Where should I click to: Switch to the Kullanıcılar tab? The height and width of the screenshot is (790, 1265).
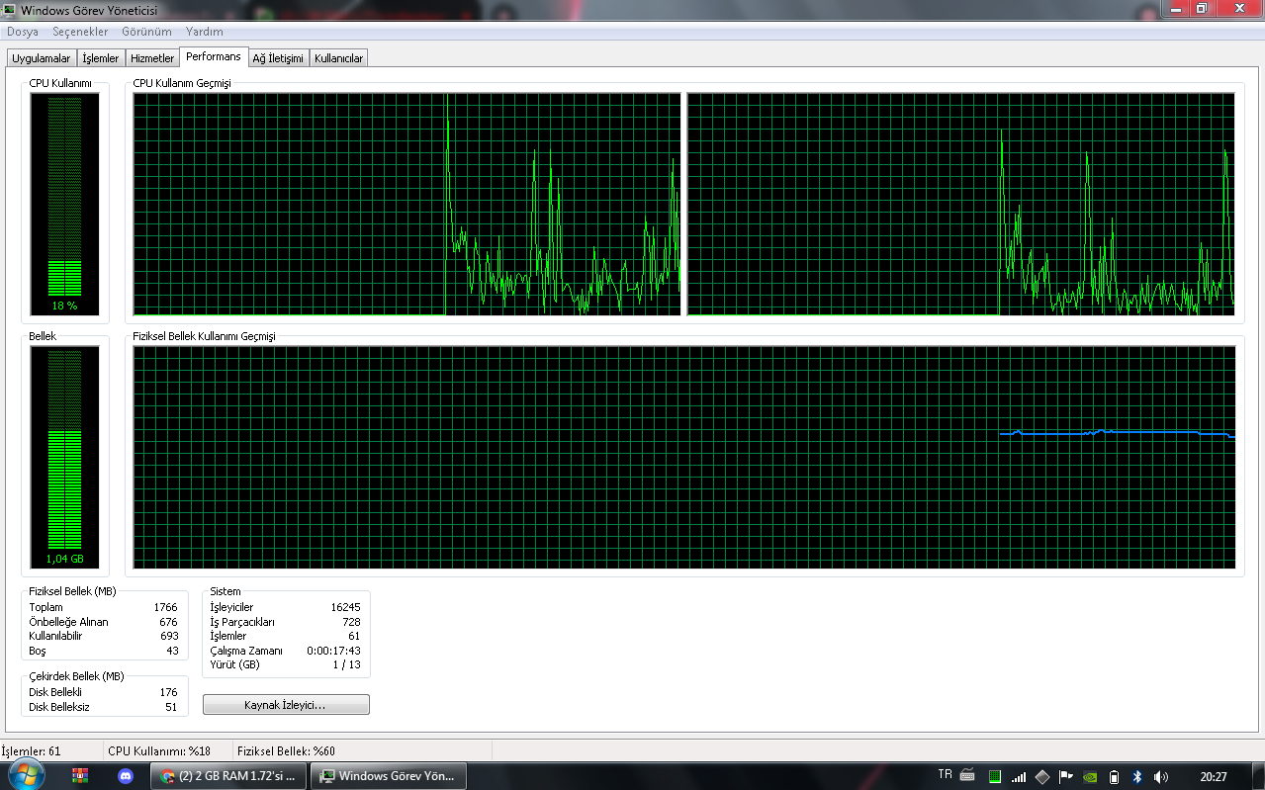coord(339,58)
